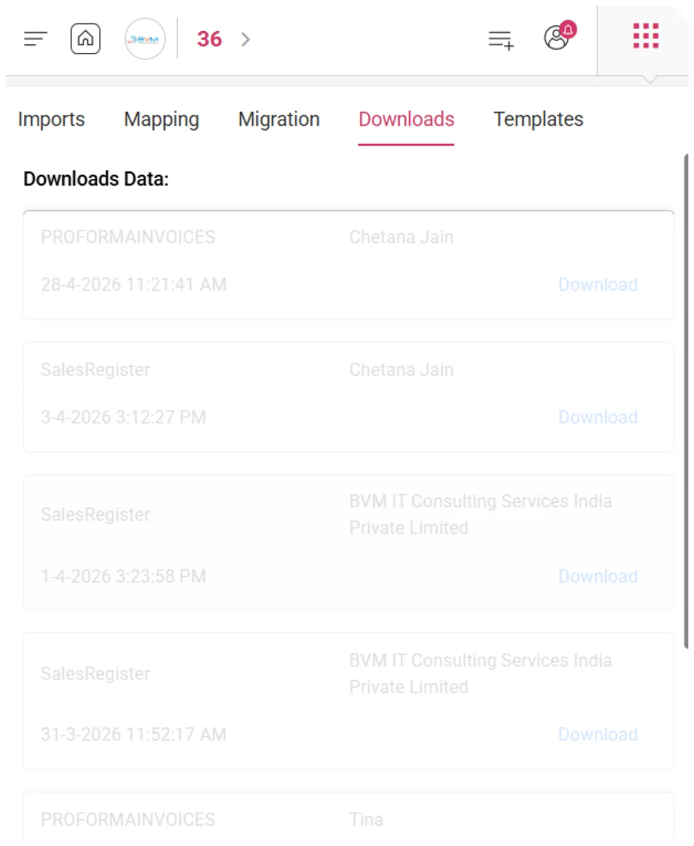
Task: Click Chetana Jain in SalesRegister card
Action: coord(401,370)
